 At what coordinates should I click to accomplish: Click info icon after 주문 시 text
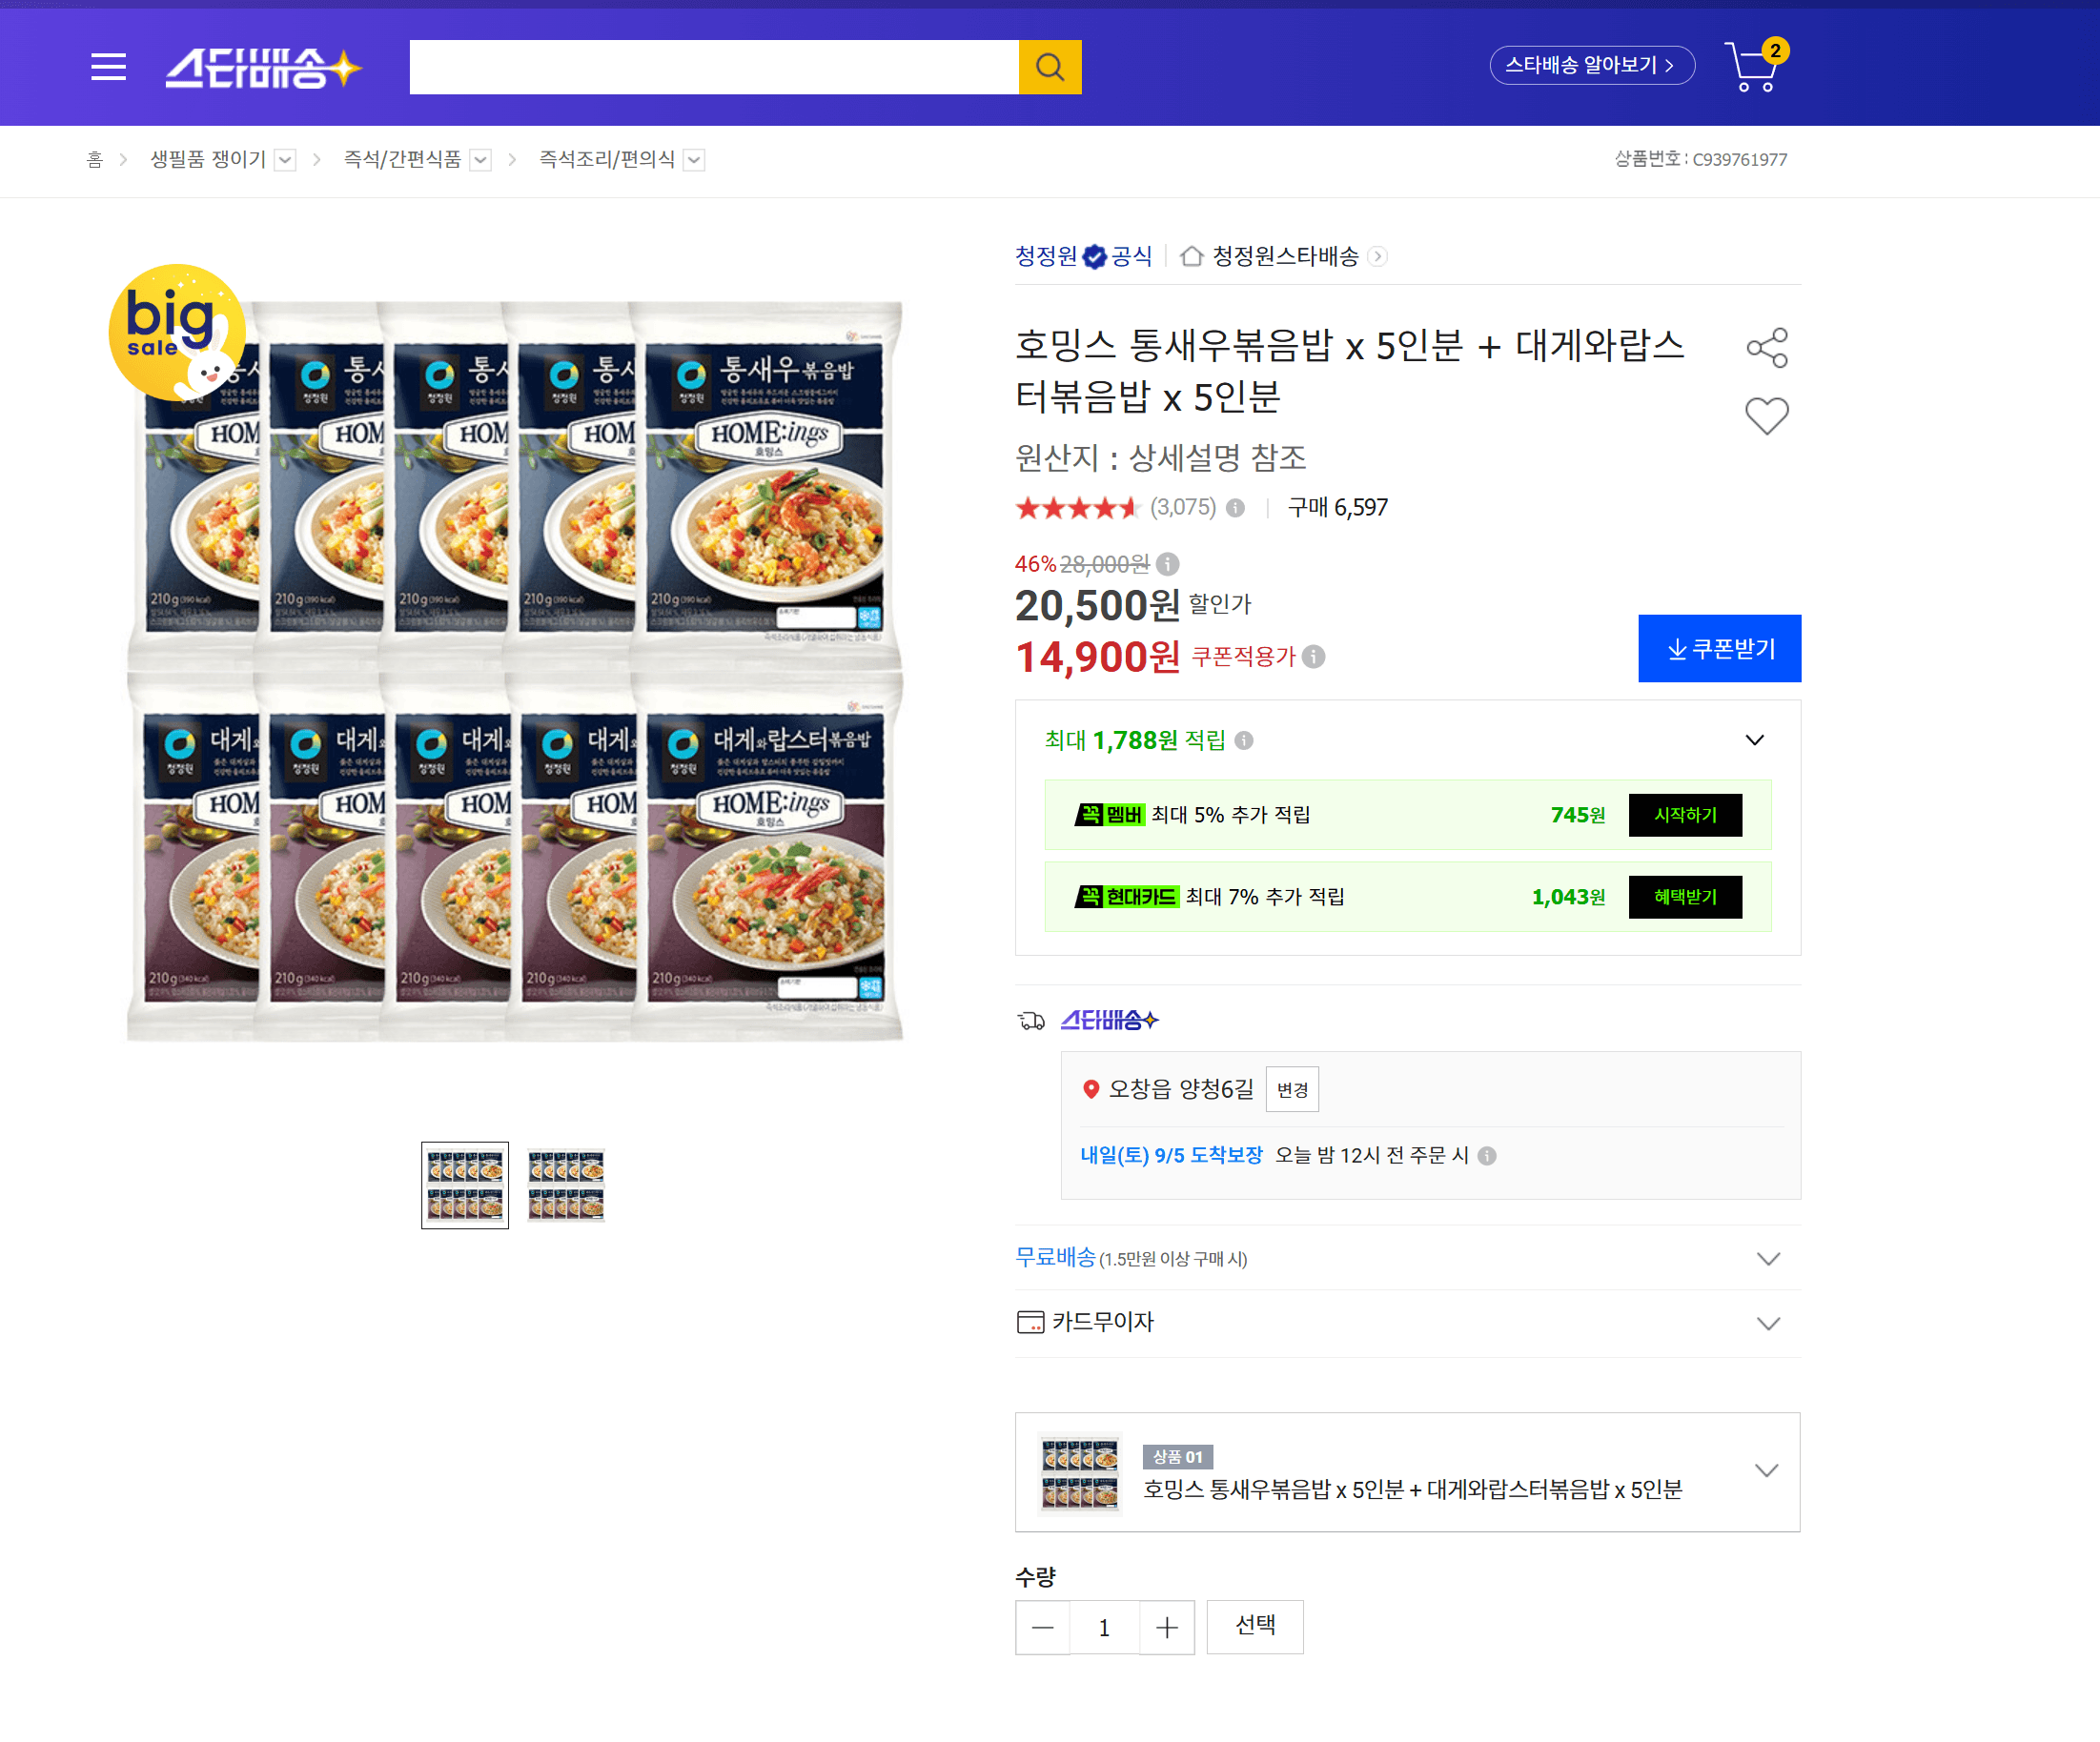(1487, 1156)
